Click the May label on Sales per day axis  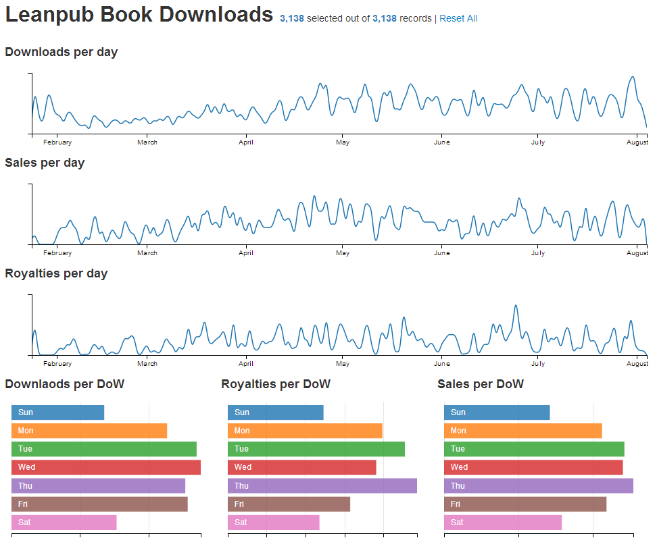[x=343, y=252]
